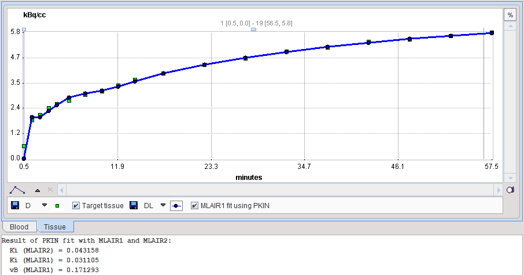Toggle the MLAIR1 fit using PKIN checkbox
This screenshot has height=275, width=524.
(194, 206)
